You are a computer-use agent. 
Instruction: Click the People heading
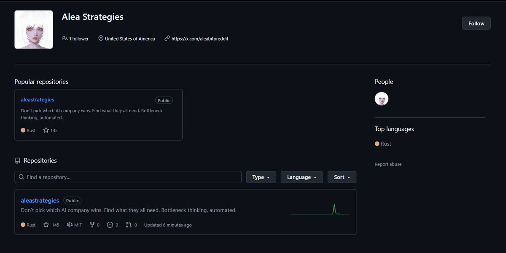click(384, 82)
